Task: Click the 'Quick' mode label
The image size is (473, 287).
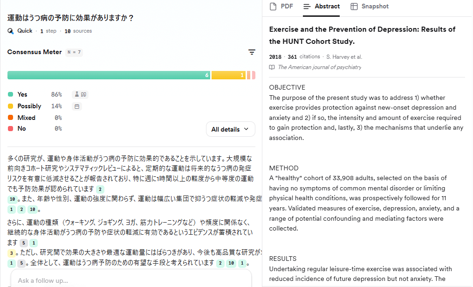Action: (25, 31)
